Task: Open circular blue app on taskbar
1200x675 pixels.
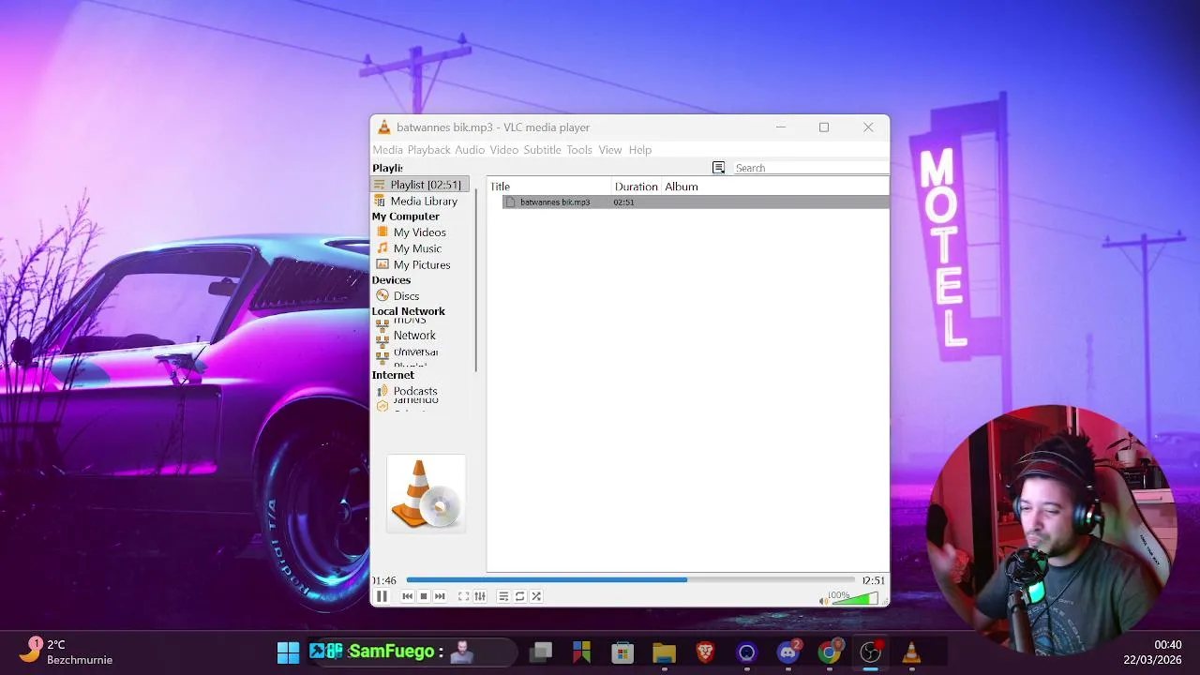Action: tap(746, 652)
